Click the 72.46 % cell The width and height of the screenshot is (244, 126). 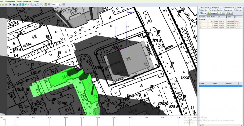pos(223,26)
